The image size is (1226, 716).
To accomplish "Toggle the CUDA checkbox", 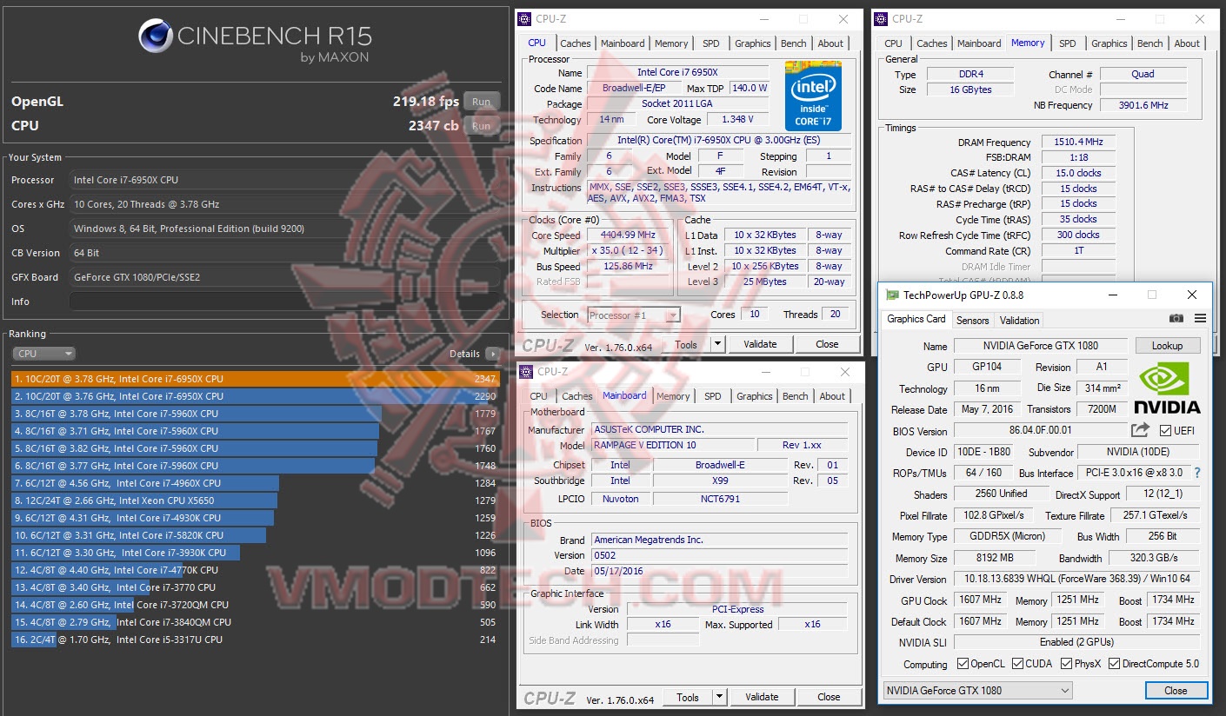I will tap(1016, 664).
